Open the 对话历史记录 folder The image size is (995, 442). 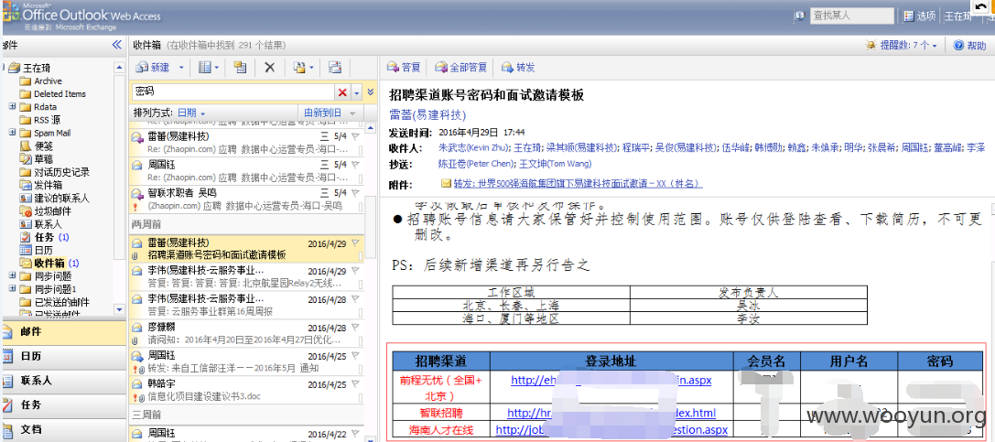tap(61, 172)
